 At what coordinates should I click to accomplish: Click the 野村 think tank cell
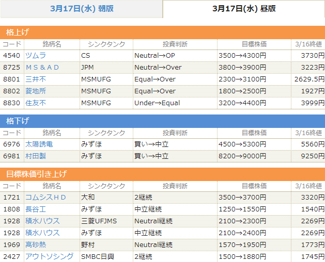pyautogui.click(x=106, y=245)
